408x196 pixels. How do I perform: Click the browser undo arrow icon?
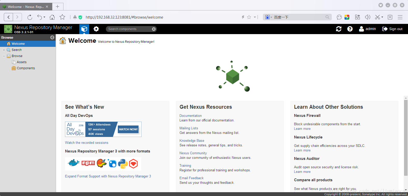pos(40,17)
